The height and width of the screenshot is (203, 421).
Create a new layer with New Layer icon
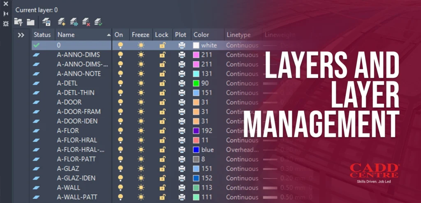62,22
